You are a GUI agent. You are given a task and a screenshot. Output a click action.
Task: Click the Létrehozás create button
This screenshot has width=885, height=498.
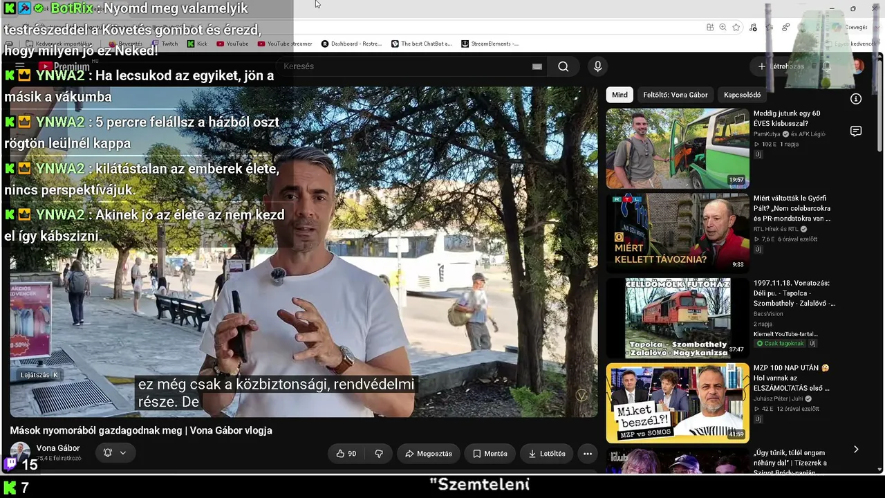(x=781, y=66)
